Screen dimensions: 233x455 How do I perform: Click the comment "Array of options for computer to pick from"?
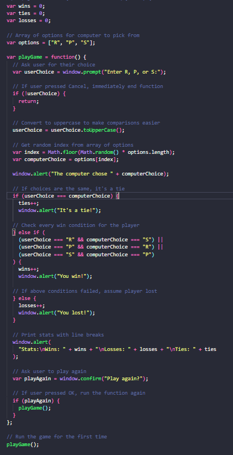73,35
